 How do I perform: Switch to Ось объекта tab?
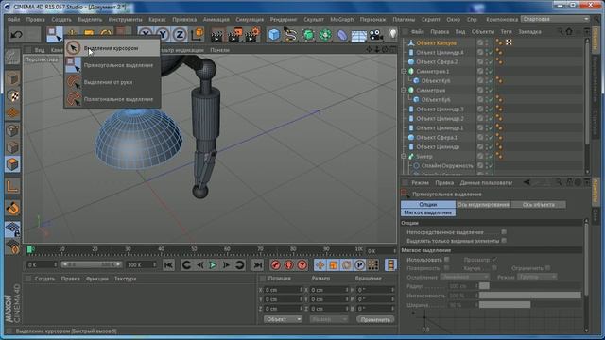pos(538,204)
